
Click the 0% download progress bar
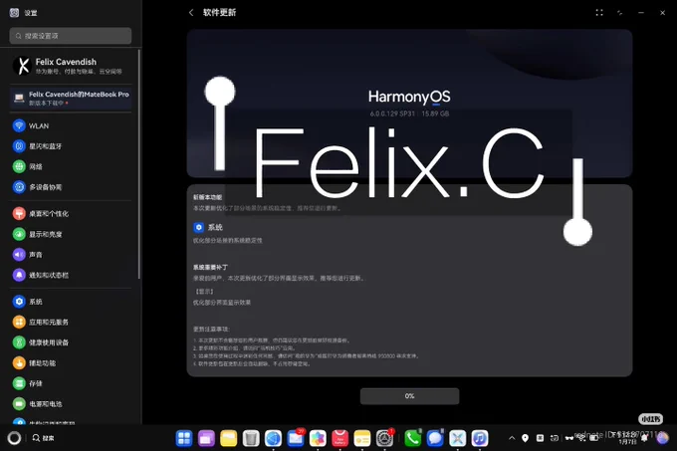point(409,396)
